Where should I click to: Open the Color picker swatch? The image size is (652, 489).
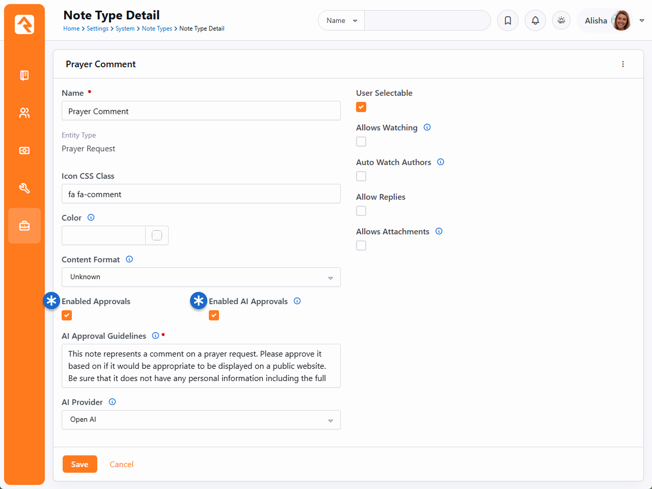tap(157, 235)
